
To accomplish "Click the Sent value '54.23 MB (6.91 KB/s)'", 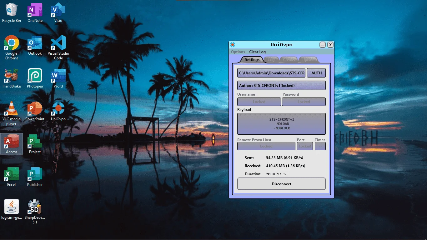I will 284,158.
